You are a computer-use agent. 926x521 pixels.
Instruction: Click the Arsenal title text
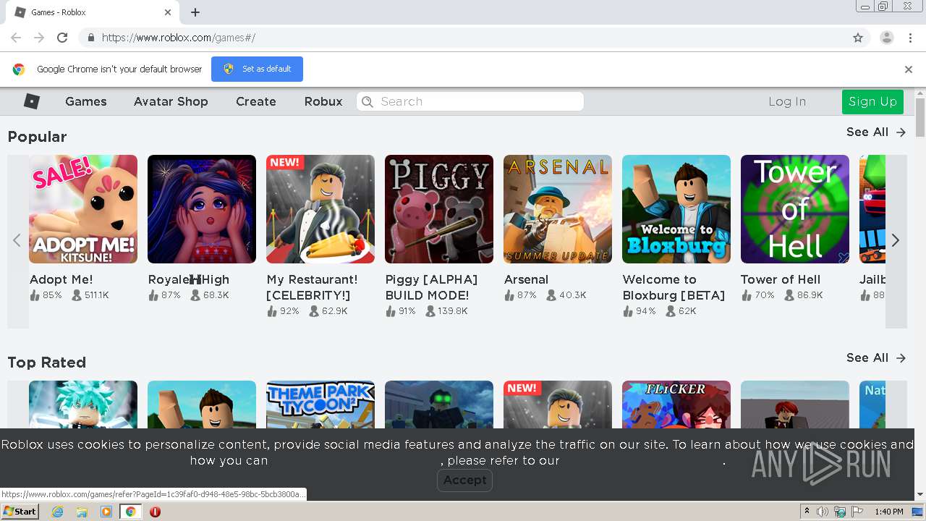526,279
